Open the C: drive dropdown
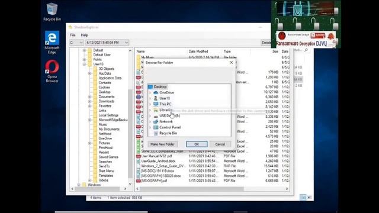The width and height of the screenshot is (379, 213). pyautogui.click(x=76, y=43)
